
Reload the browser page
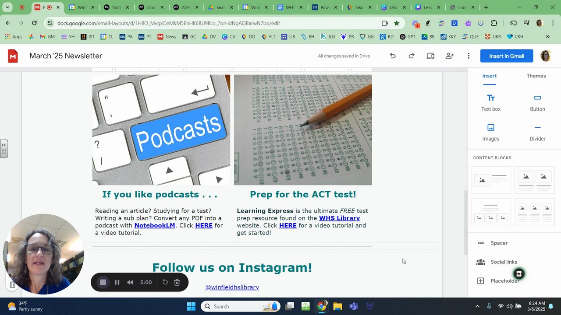point(34,23)
